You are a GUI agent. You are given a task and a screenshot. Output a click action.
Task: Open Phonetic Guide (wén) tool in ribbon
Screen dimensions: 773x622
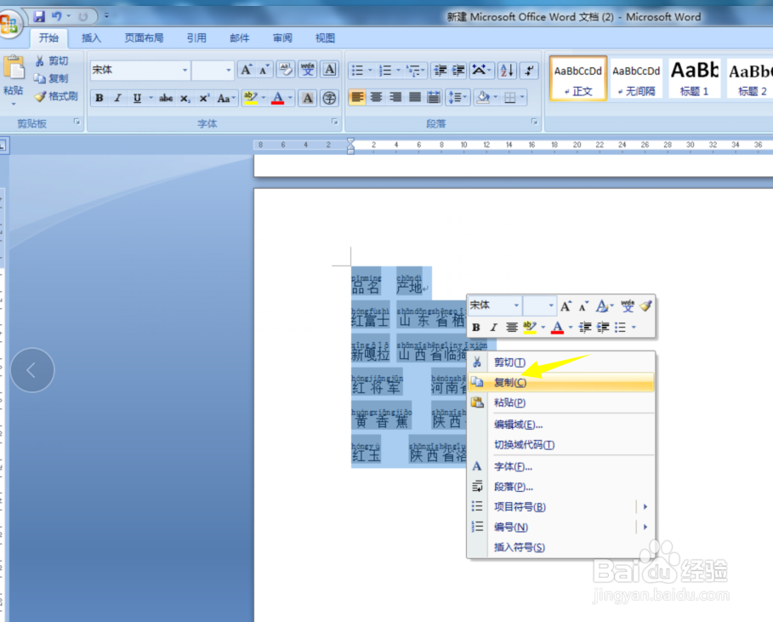tap(308, 70)
